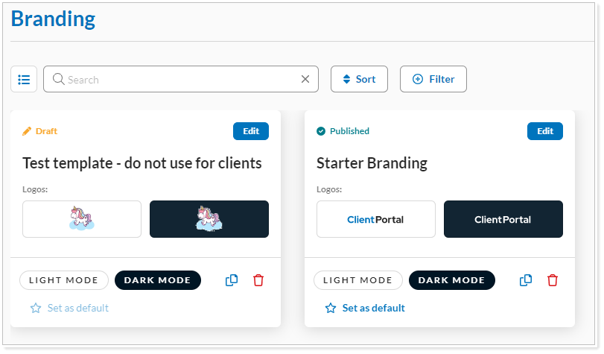Toggle Dark Mode on Test template card
604x354 pixels.
coord(157,280)
